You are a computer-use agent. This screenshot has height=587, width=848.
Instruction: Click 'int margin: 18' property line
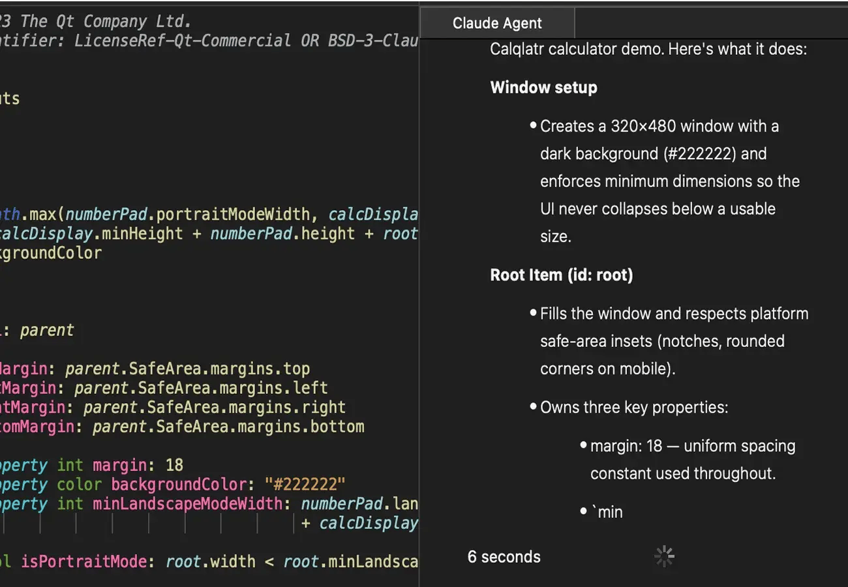pyautogui.click(x=120, y=466)
